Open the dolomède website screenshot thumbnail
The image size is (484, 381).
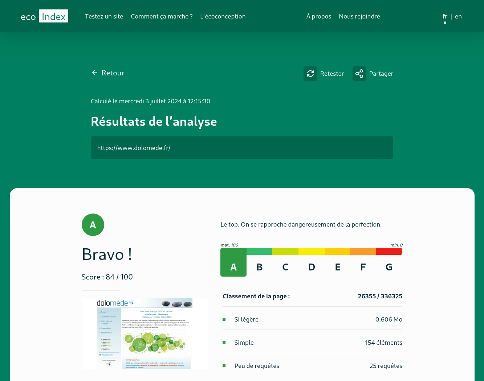coord(145,334)
